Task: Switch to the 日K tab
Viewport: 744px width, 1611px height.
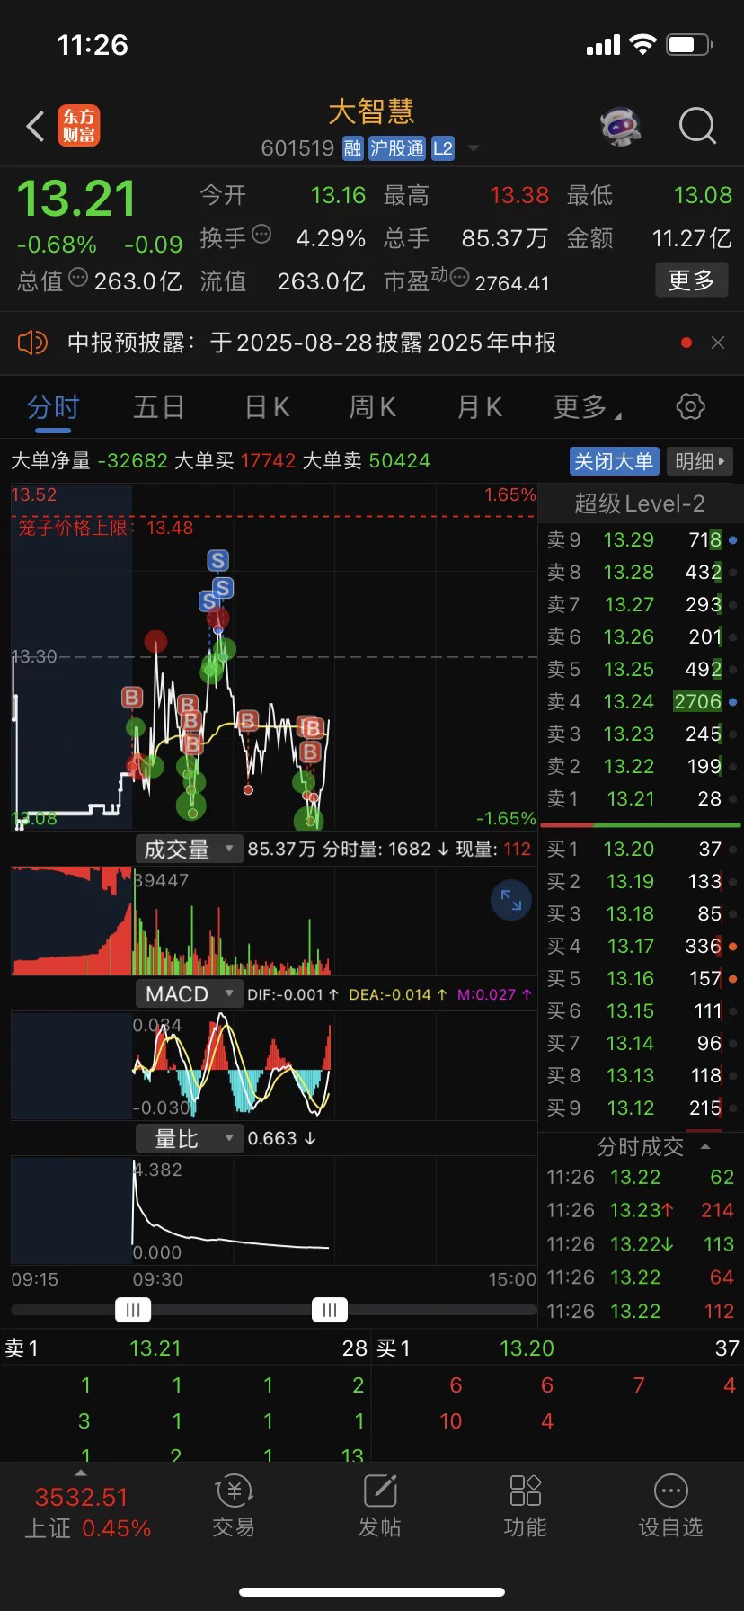Action: (267, 408)
